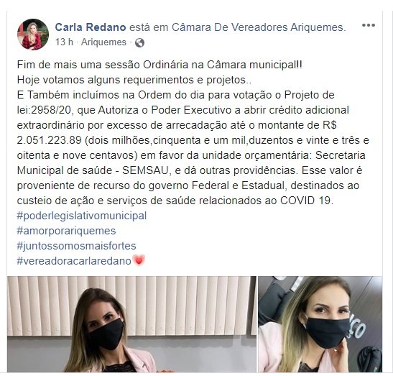
Task: Open the post options three-dots menu
Action: [x=368, y=25]
